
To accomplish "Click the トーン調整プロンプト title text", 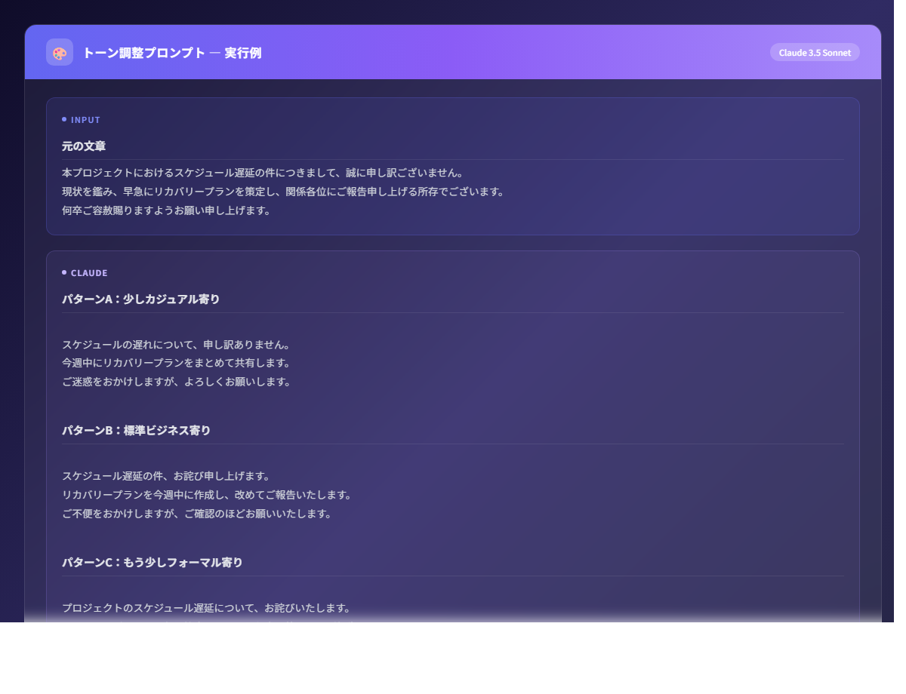I will (144, 53).
